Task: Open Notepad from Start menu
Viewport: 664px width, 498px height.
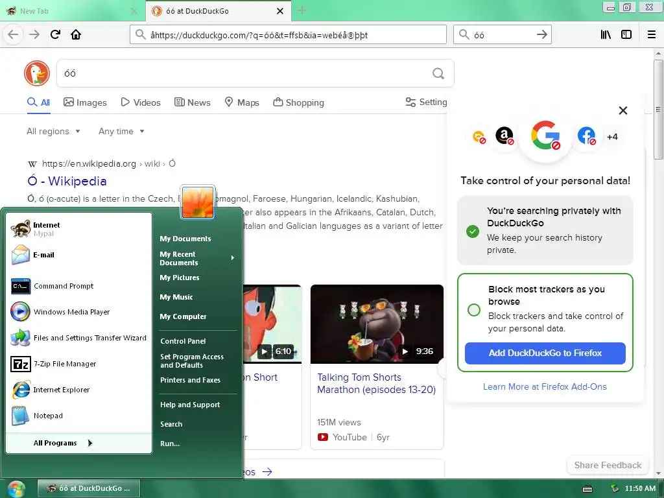Action: [78, 416]
